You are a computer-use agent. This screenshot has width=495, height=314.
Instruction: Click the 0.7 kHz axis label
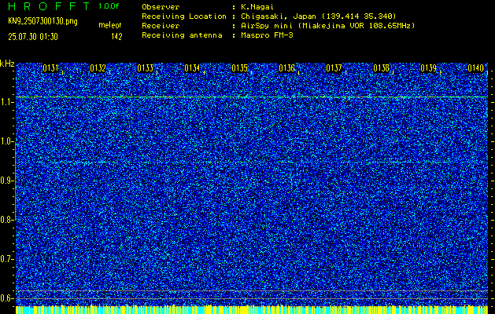click(x=6, y=259)
